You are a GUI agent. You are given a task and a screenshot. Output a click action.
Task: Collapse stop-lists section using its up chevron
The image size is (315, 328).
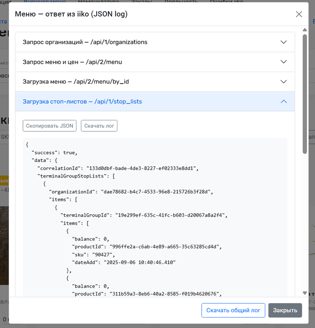(x=283, y=102)
